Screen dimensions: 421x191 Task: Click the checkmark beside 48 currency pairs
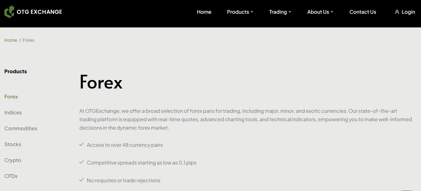82,145
